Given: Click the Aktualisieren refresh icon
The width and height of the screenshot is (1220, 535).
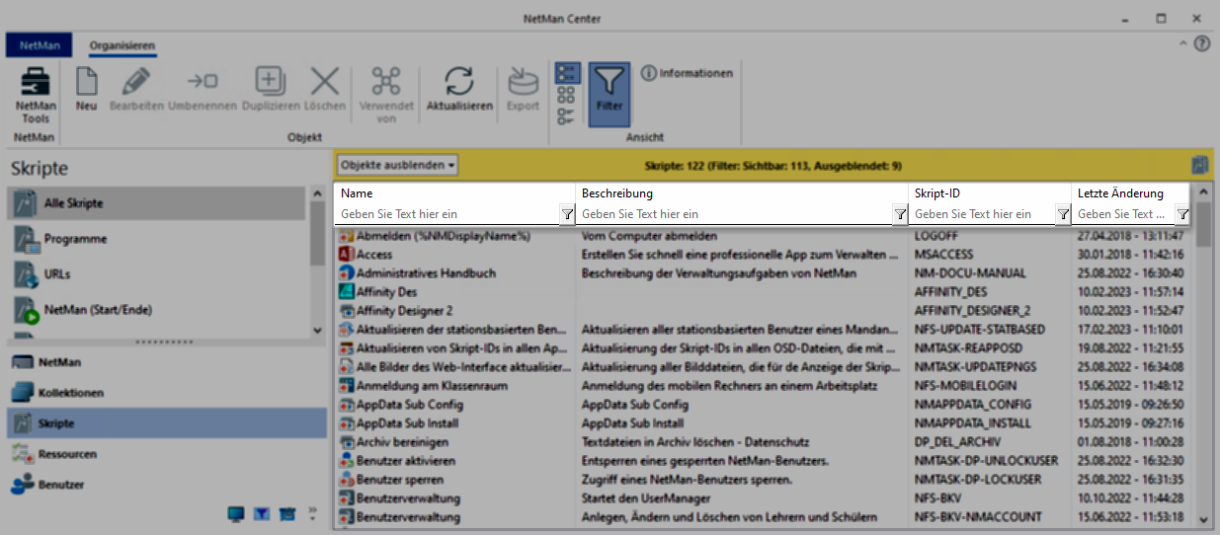Looking at the screenshot, I should pyautogui.click(x=458, y=89).
